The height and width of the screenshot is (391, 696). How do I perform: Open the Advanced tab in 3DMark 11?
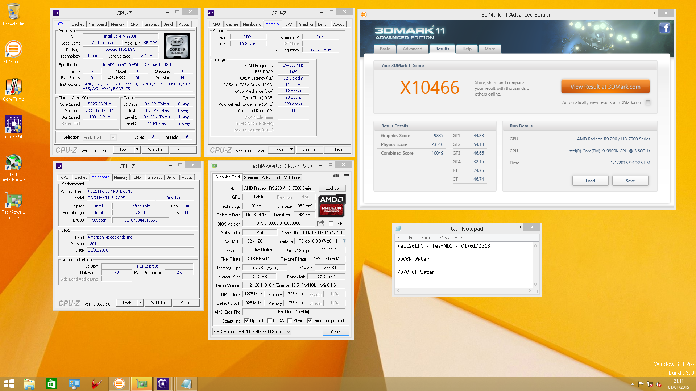413,49
